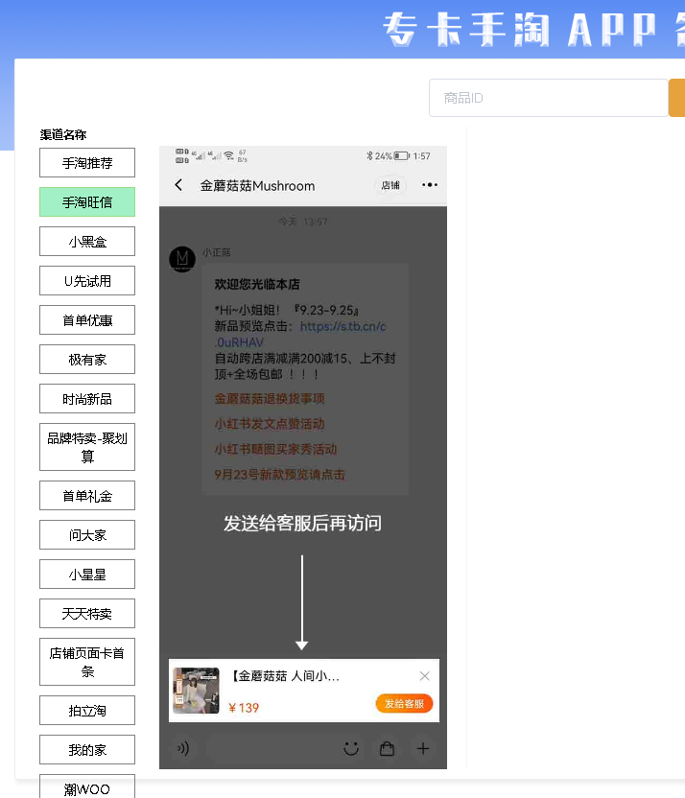Select the 天天特卖 channel

point(87,613)
